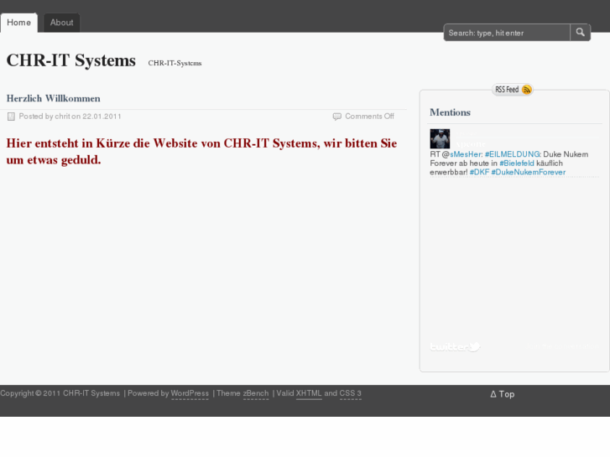Click the 'Mentions' widget heading
Screen dimensions: 610x457
450,112
